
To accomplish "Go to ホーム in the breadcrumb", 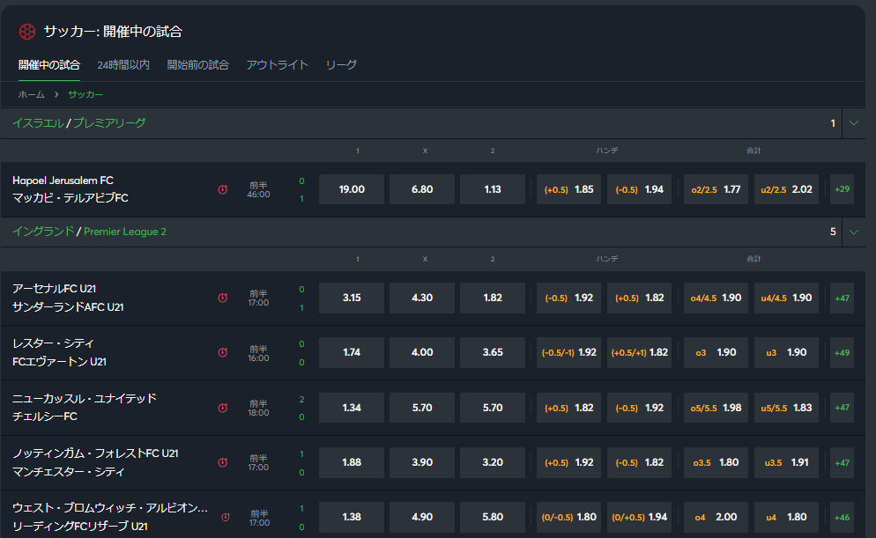I will click(32, 94).
